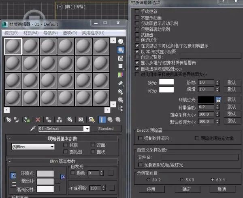The width and height of the screenshot is (243, 198).
Task: Uncheck 以 2D 形式显示贴图
Action: coord(137,51)
